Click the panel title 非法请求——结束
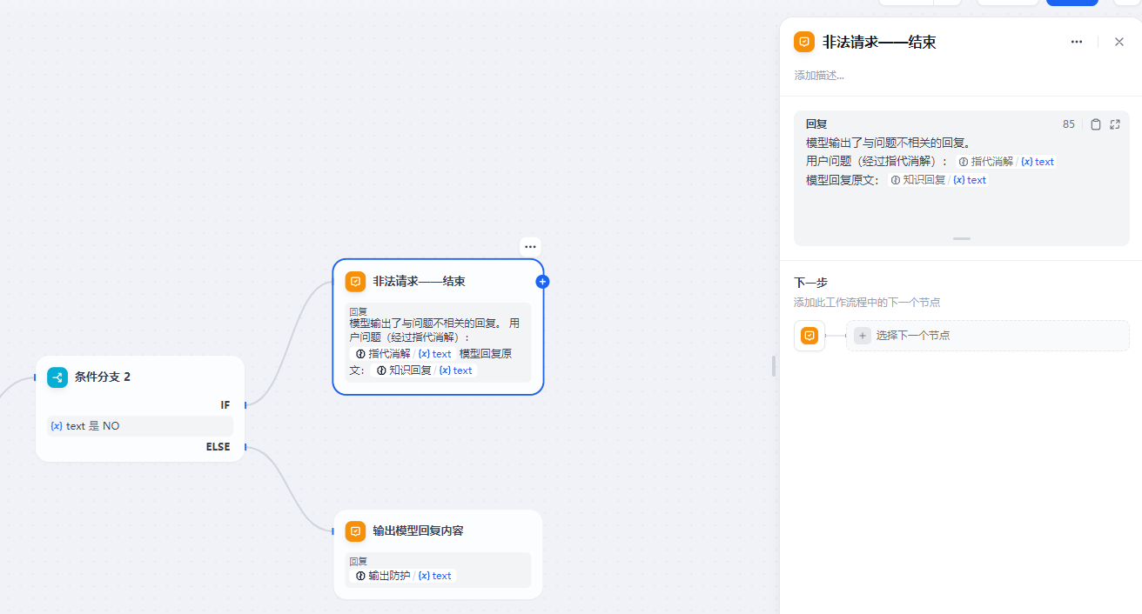Image resolution: width=1142 pixels, height=614 pixels. pyautogui.click(x=879, y=42)
